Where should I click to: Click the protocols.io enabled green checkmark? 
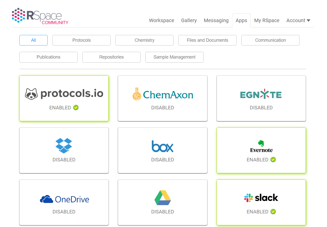(x=76, y=108)
